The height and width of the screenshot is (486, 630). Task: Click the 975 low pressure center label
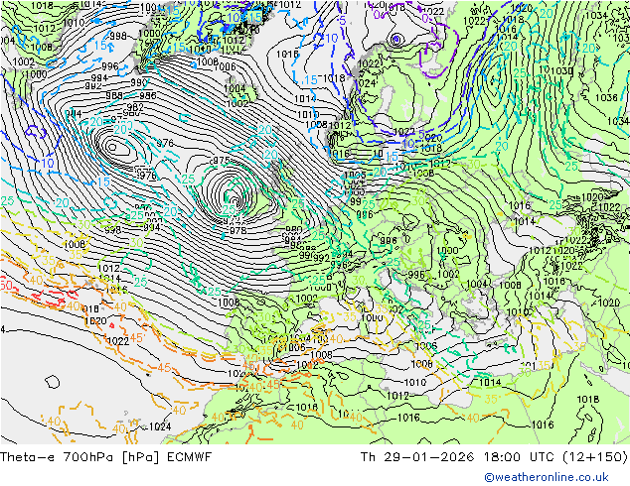pyautogui.click(x=221, y=161)
